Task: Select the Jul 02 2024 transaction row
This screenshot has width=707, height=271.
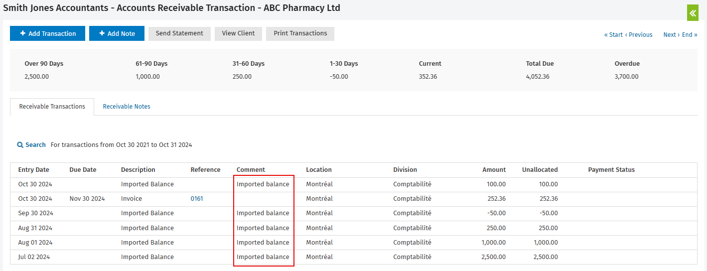Action: [354, 257]
